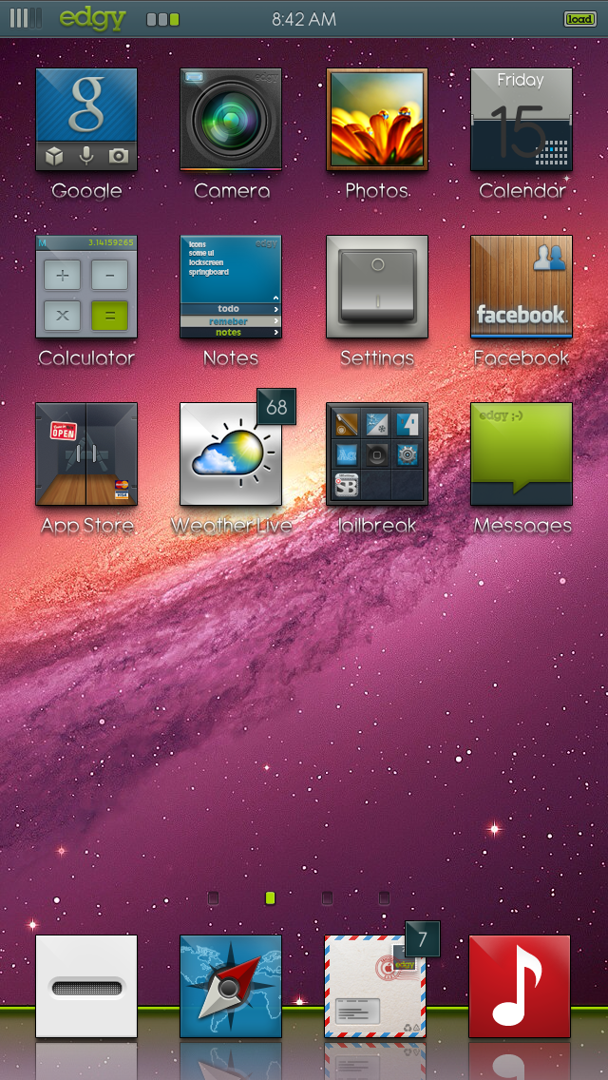Viewport: 608px width, 1080px height.
Task: Go to the third page dot
Action: pos(327,897)
